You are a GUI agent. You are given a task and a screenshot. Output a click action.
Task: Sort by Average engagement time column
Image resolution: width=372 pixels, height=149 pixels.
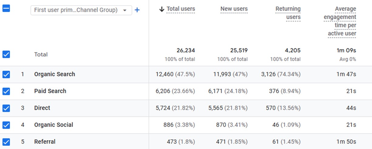tap(340, 21)
